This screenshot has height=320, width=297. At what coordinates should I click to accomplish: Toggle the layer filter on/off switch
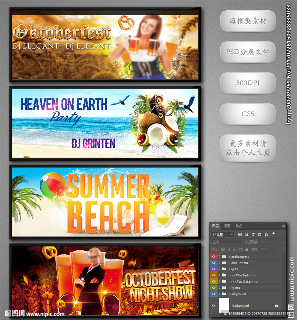(x=273, y=234)
